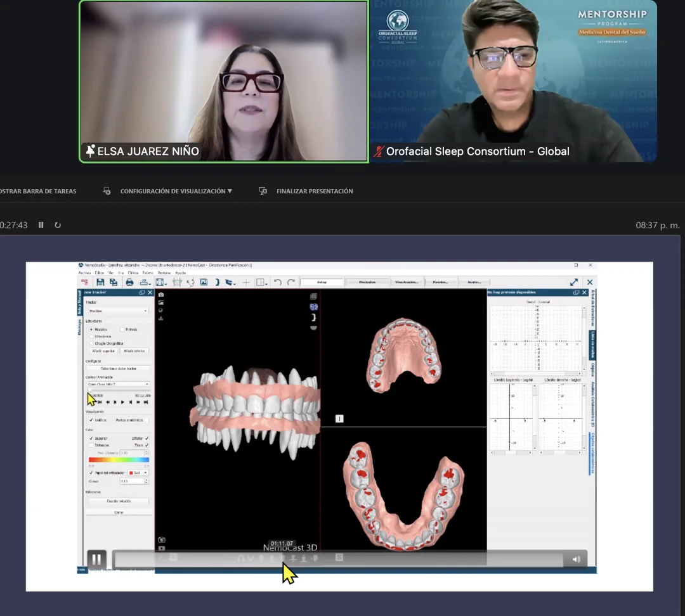Click the fullscreen expand arrows icon
This screenshot has height=616, width=685.
tap(574, 282)
